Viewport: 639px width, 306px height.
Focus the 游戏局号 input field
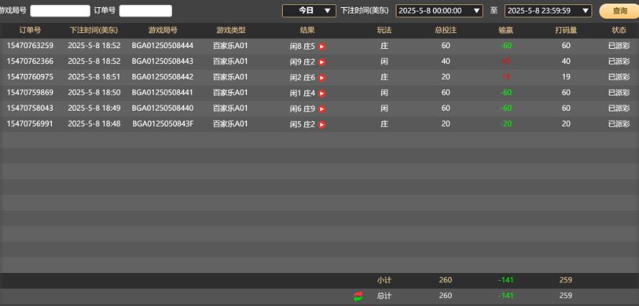click(60, 11)
